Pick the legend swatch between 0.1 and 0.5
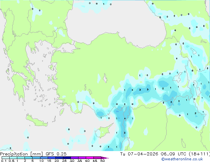This screenshot has height=162, width=210. pos(6,158)
